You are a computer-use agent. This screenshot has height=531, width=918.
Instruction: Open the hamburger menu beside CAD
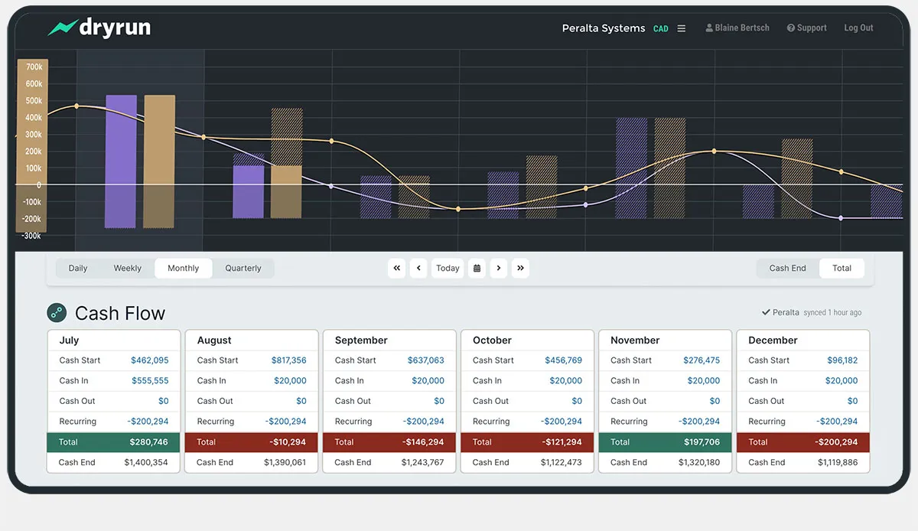click(x=682, y=28)
